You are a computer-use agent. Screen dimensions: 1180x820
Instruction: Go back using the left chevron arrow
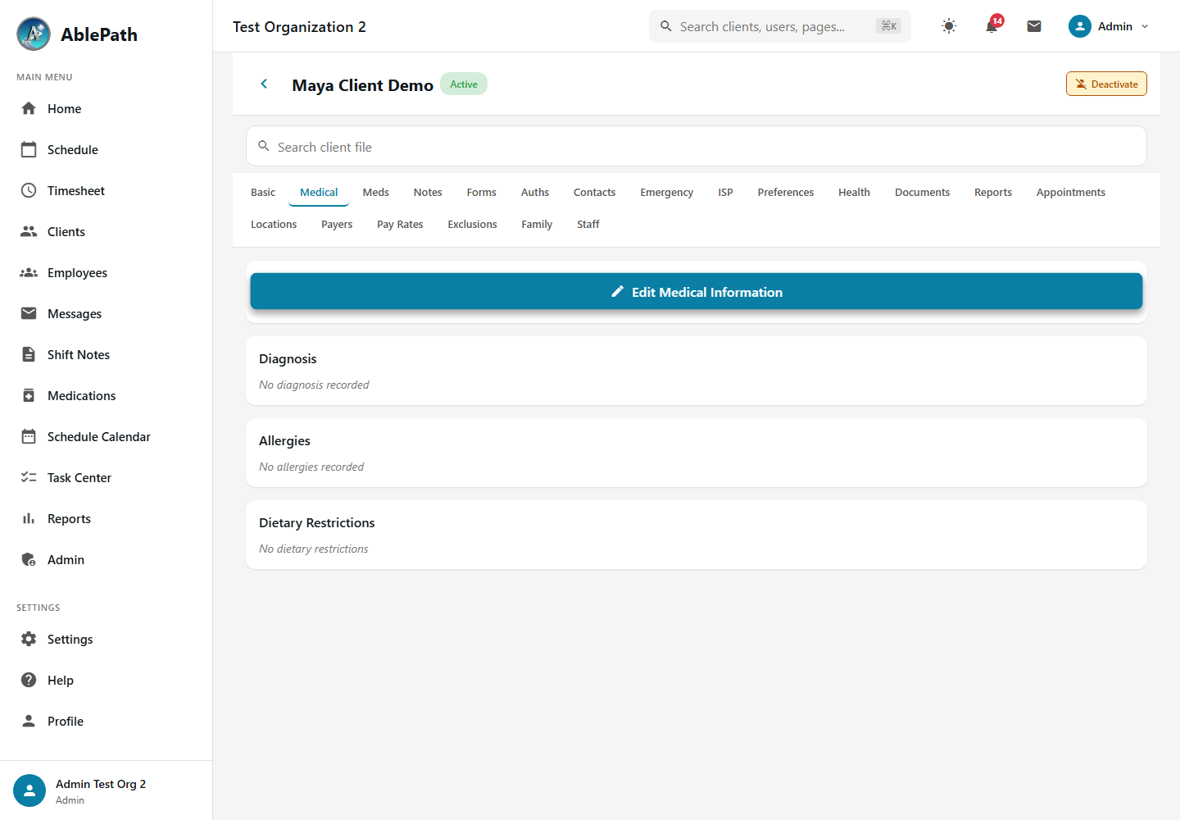click(x=264, y=84)
